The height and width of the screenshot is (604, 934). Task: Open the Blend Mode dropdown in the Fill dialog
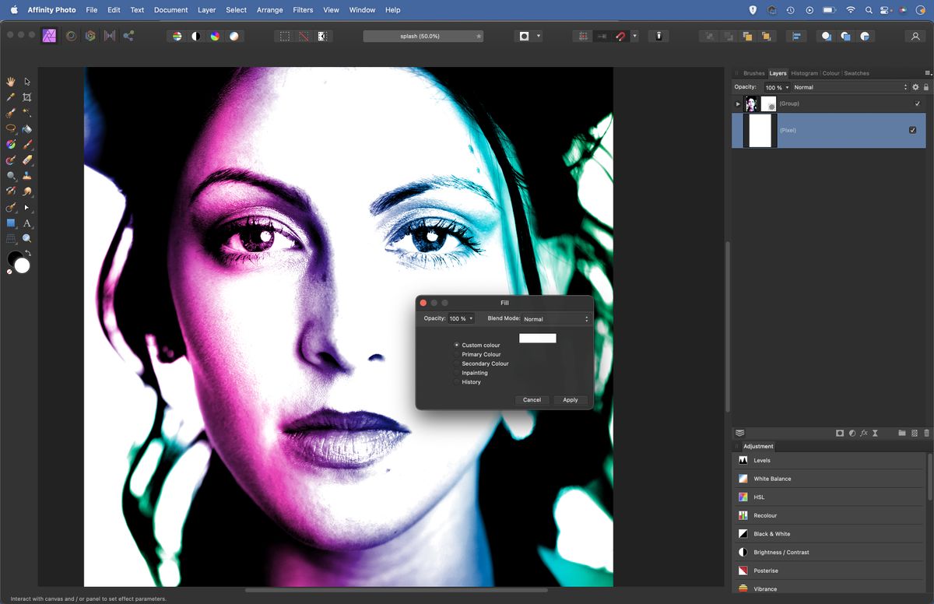pyautogui.click(x=556, y=319)
